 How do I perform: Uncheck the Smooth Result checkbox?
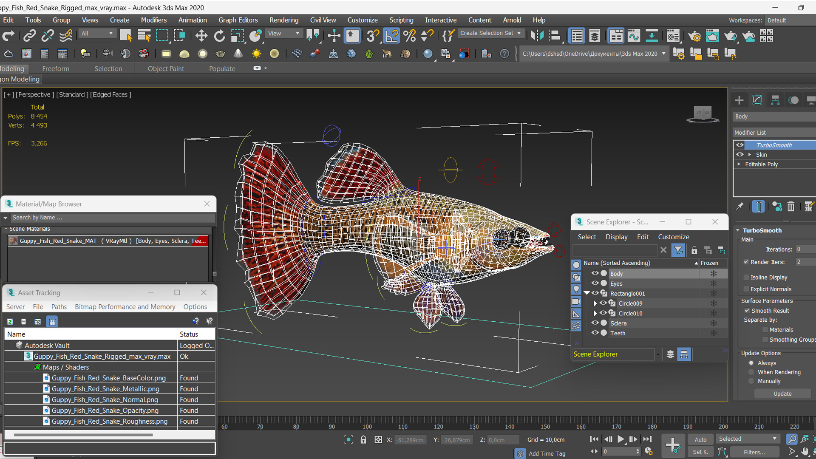[x=747, y=311]
